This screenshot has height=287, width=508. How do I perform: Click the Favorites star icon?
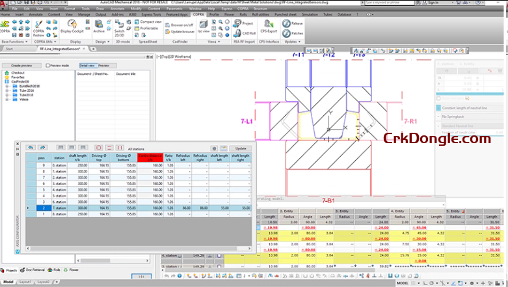pos(7,77)
